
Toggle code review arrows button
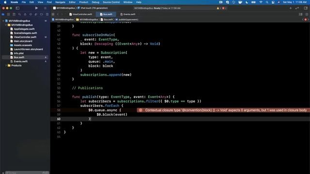(297, 8)
